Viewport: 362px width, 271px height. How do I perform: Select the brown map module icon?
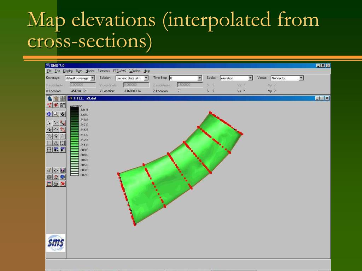(56, 98)
